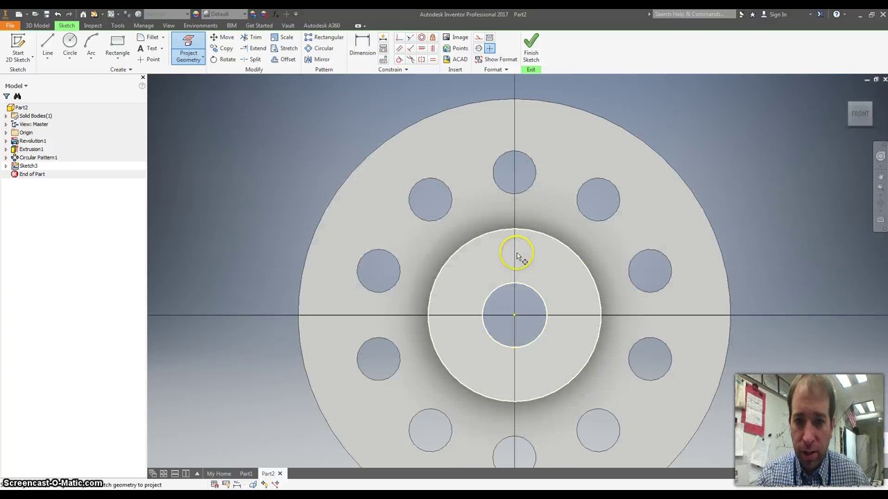Screen dimensions: 888x499
Task: Toggle the Center Point format button
Action: click(x=489, y=48)
